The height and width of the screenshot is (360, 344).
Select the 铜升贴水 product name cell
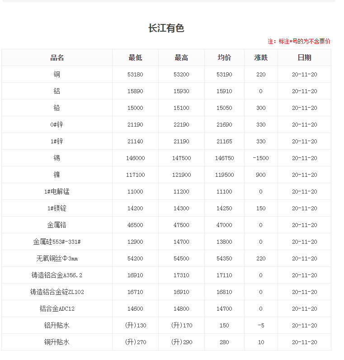[57, 342]
